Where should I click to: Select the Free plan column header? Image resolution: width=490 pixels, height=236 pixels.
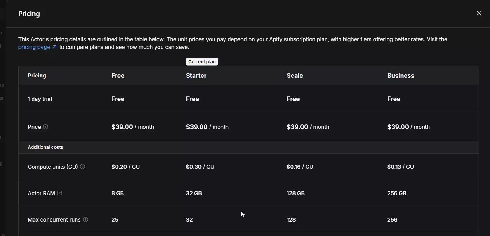click(118, 76)
